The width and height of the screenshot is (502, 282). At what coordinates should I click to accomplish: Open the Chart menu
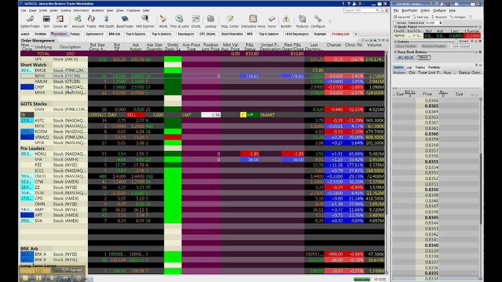[x=120, y=10]
